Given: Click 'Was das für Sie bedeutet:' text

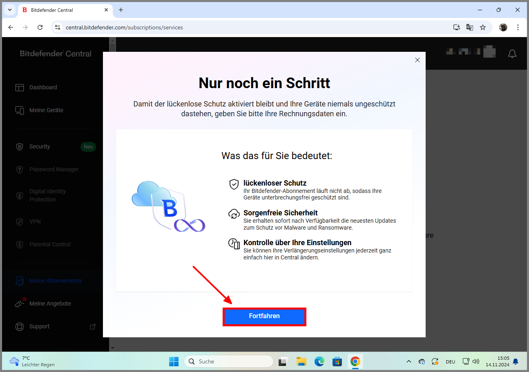Looking at the screenshot, I should (x=277, y=155).
